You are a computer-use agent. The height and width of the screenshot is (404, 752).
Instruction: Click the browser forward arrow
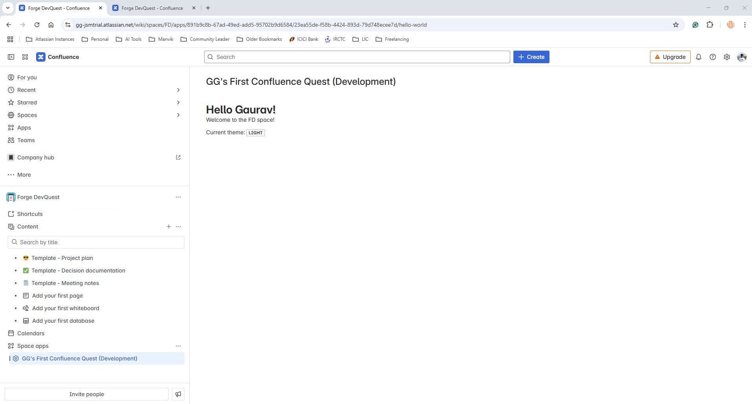point(23,25)
